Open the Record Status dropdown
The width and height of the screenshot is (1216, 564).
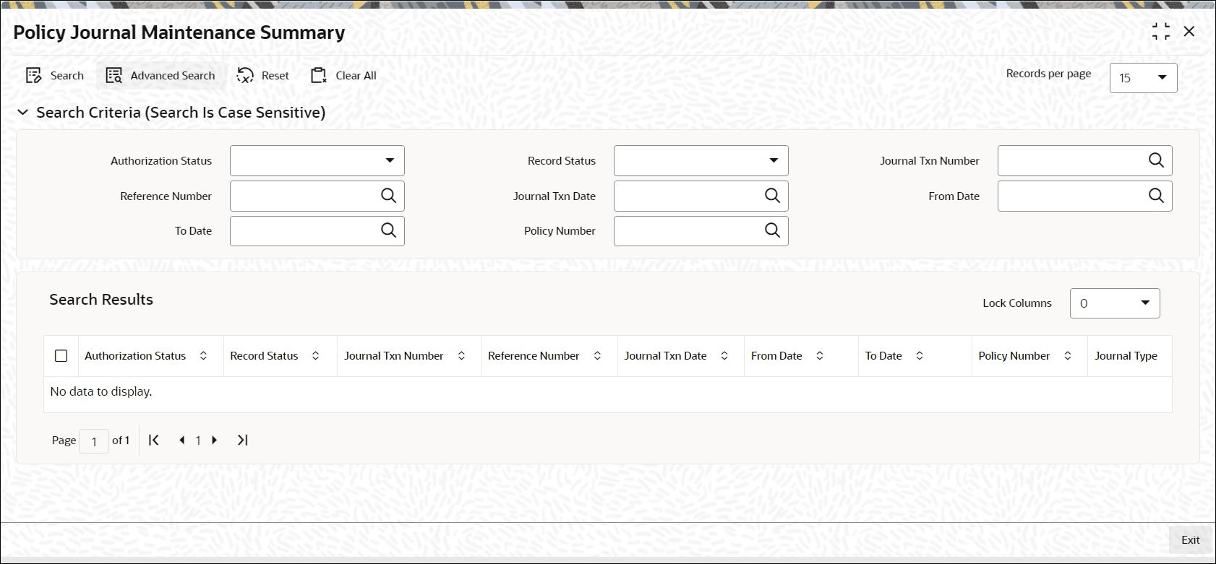pyautogui.click(x=701, y=161)
